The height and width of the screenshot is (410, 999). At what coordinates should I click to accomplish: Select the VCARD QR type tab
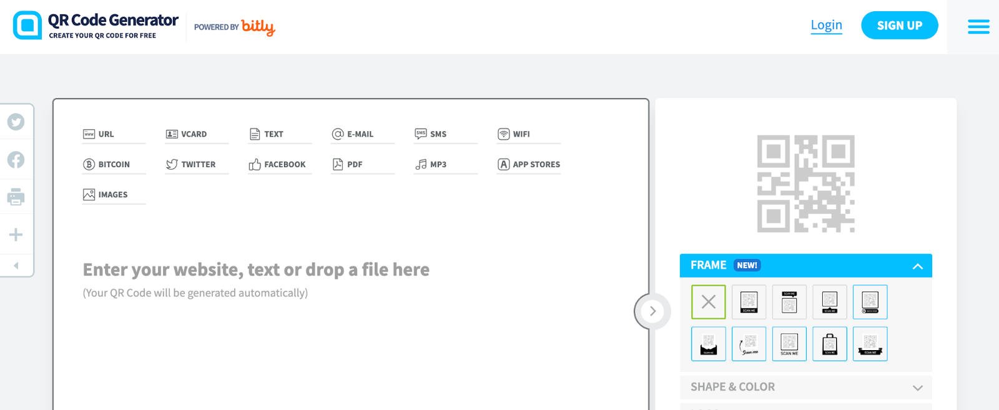pyautogui.click(x=197, y=134)
